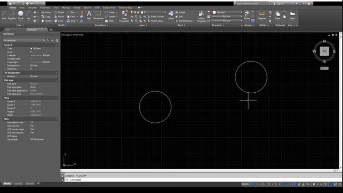This screenshot has height=193, width=343.
Task: Collapse the Misc section in Properties
Action: coord(56,119)
